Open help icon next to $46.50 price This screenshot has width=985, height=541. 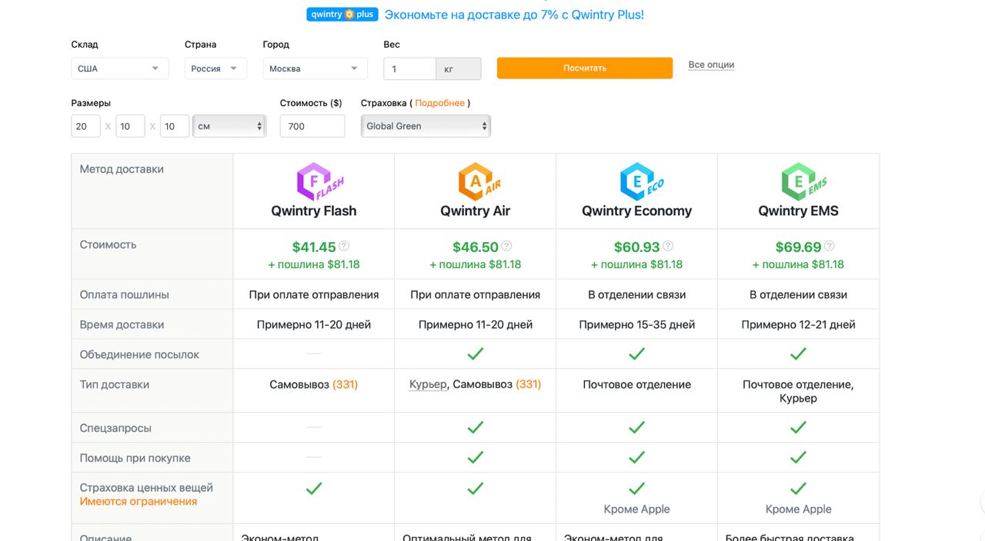click(x=506, y=246)
